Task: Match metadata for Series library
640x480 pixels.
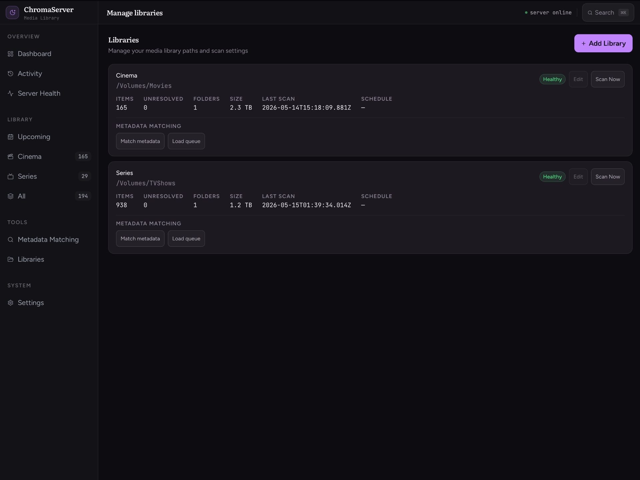Action: click(140, 239)
